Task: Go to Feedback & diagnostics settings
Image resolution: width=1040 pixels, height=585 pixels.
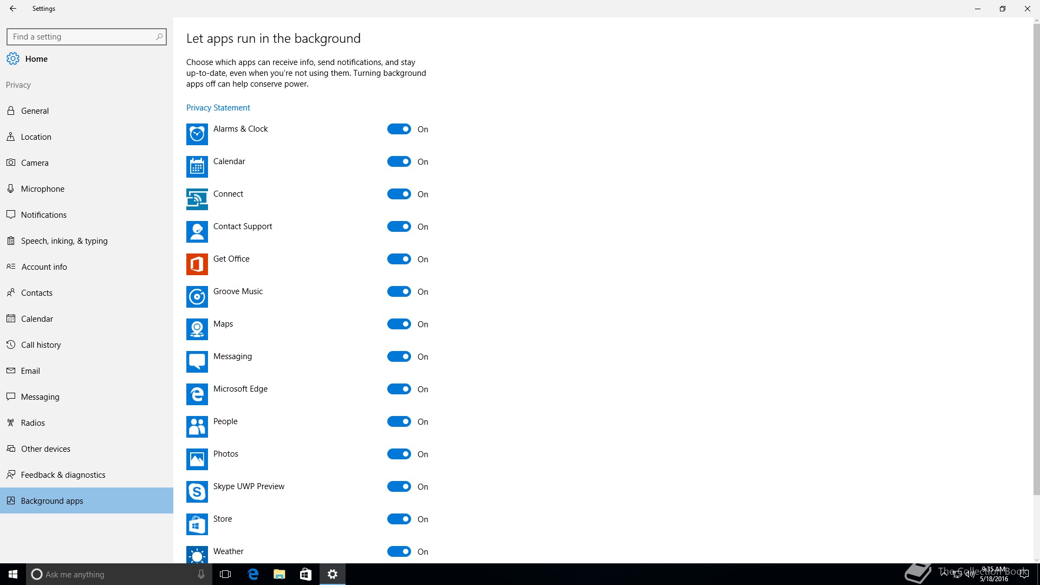Action: pos(63,475)
